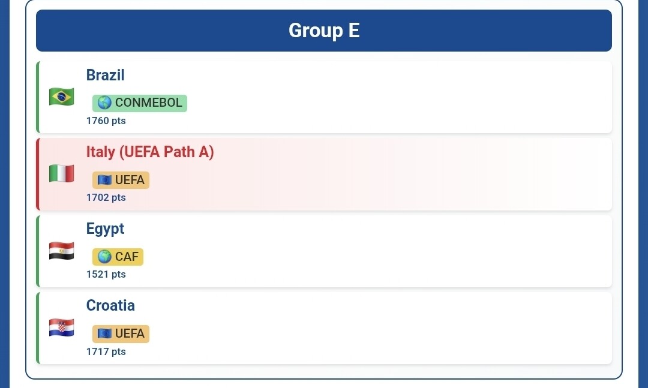Click the EU flag icon in Italy's UEFA badge

(x=104, y=180)
